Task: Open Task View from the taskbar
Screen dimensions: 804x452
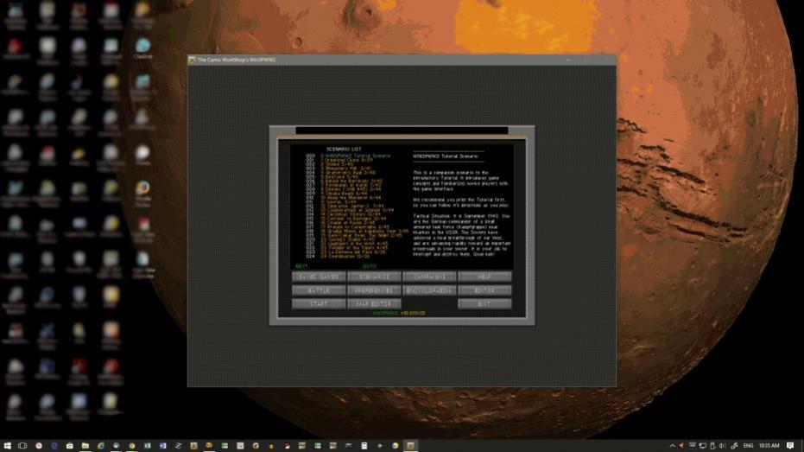Action: point(22,445)
